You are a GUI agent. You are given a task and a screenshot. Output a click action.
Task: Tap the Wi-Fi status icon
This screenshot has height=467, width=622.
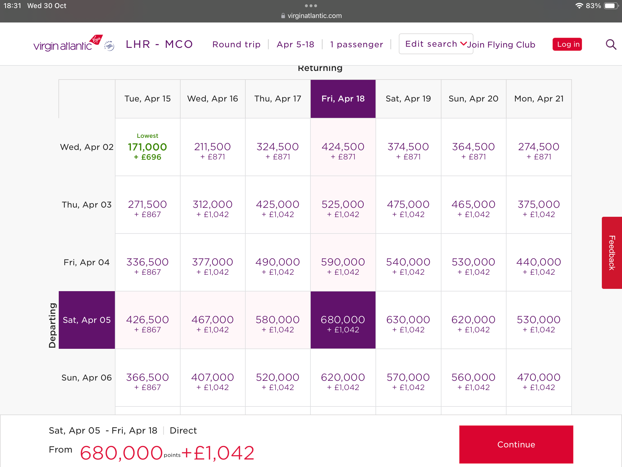point(579,6)
